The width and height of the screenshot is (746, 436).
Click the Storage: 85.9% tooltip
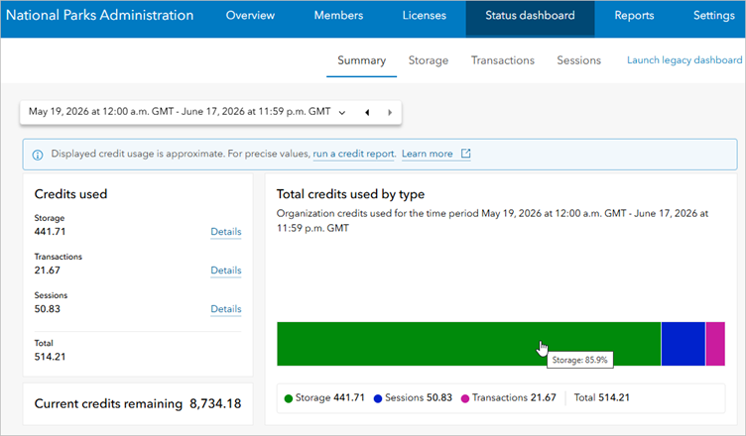pos(580,360)
